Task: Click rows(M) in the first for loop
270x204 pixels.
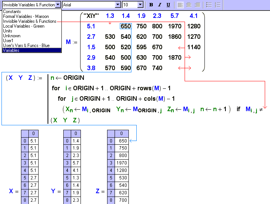Action: point(149,88)
